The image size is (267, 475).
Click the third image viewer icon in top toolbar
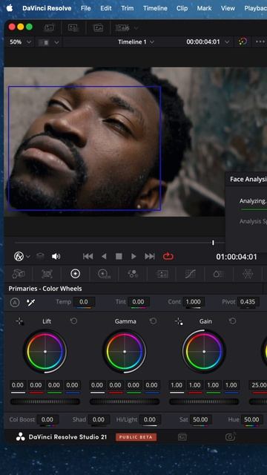coord(98,28)
